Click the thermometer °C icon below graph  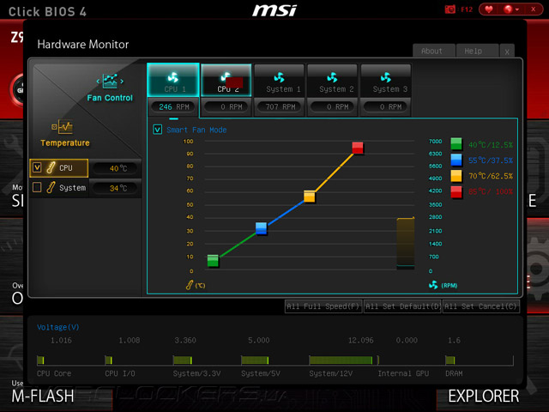click(x=190, y=285)
